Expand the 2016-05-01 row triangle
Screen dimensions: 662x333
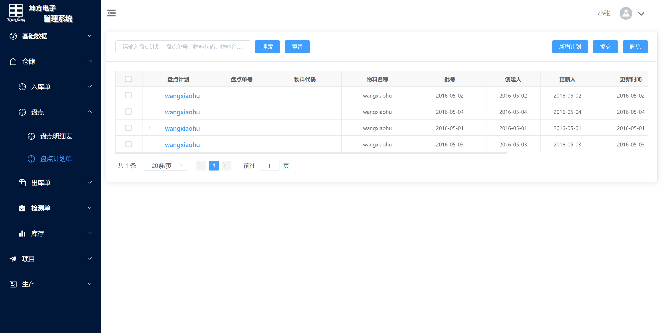tap(149, 128)
